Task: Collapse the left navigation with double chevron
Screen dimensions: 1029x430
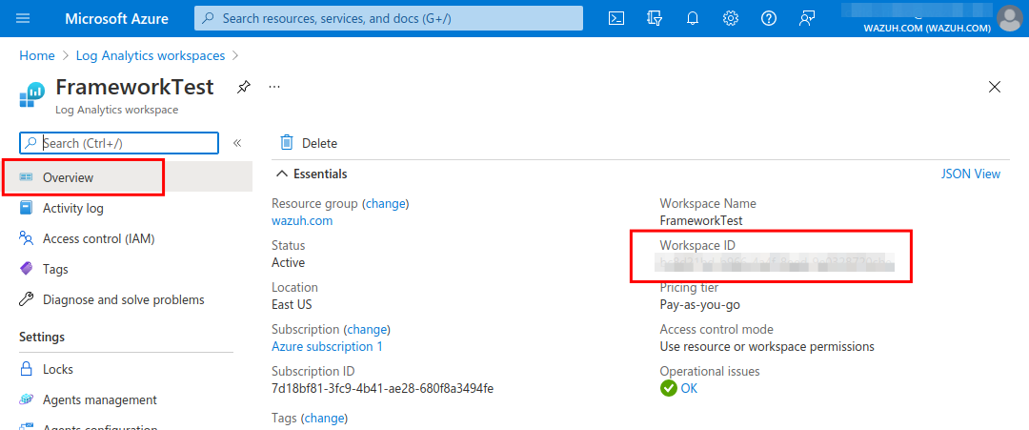Action: point(237,143)
